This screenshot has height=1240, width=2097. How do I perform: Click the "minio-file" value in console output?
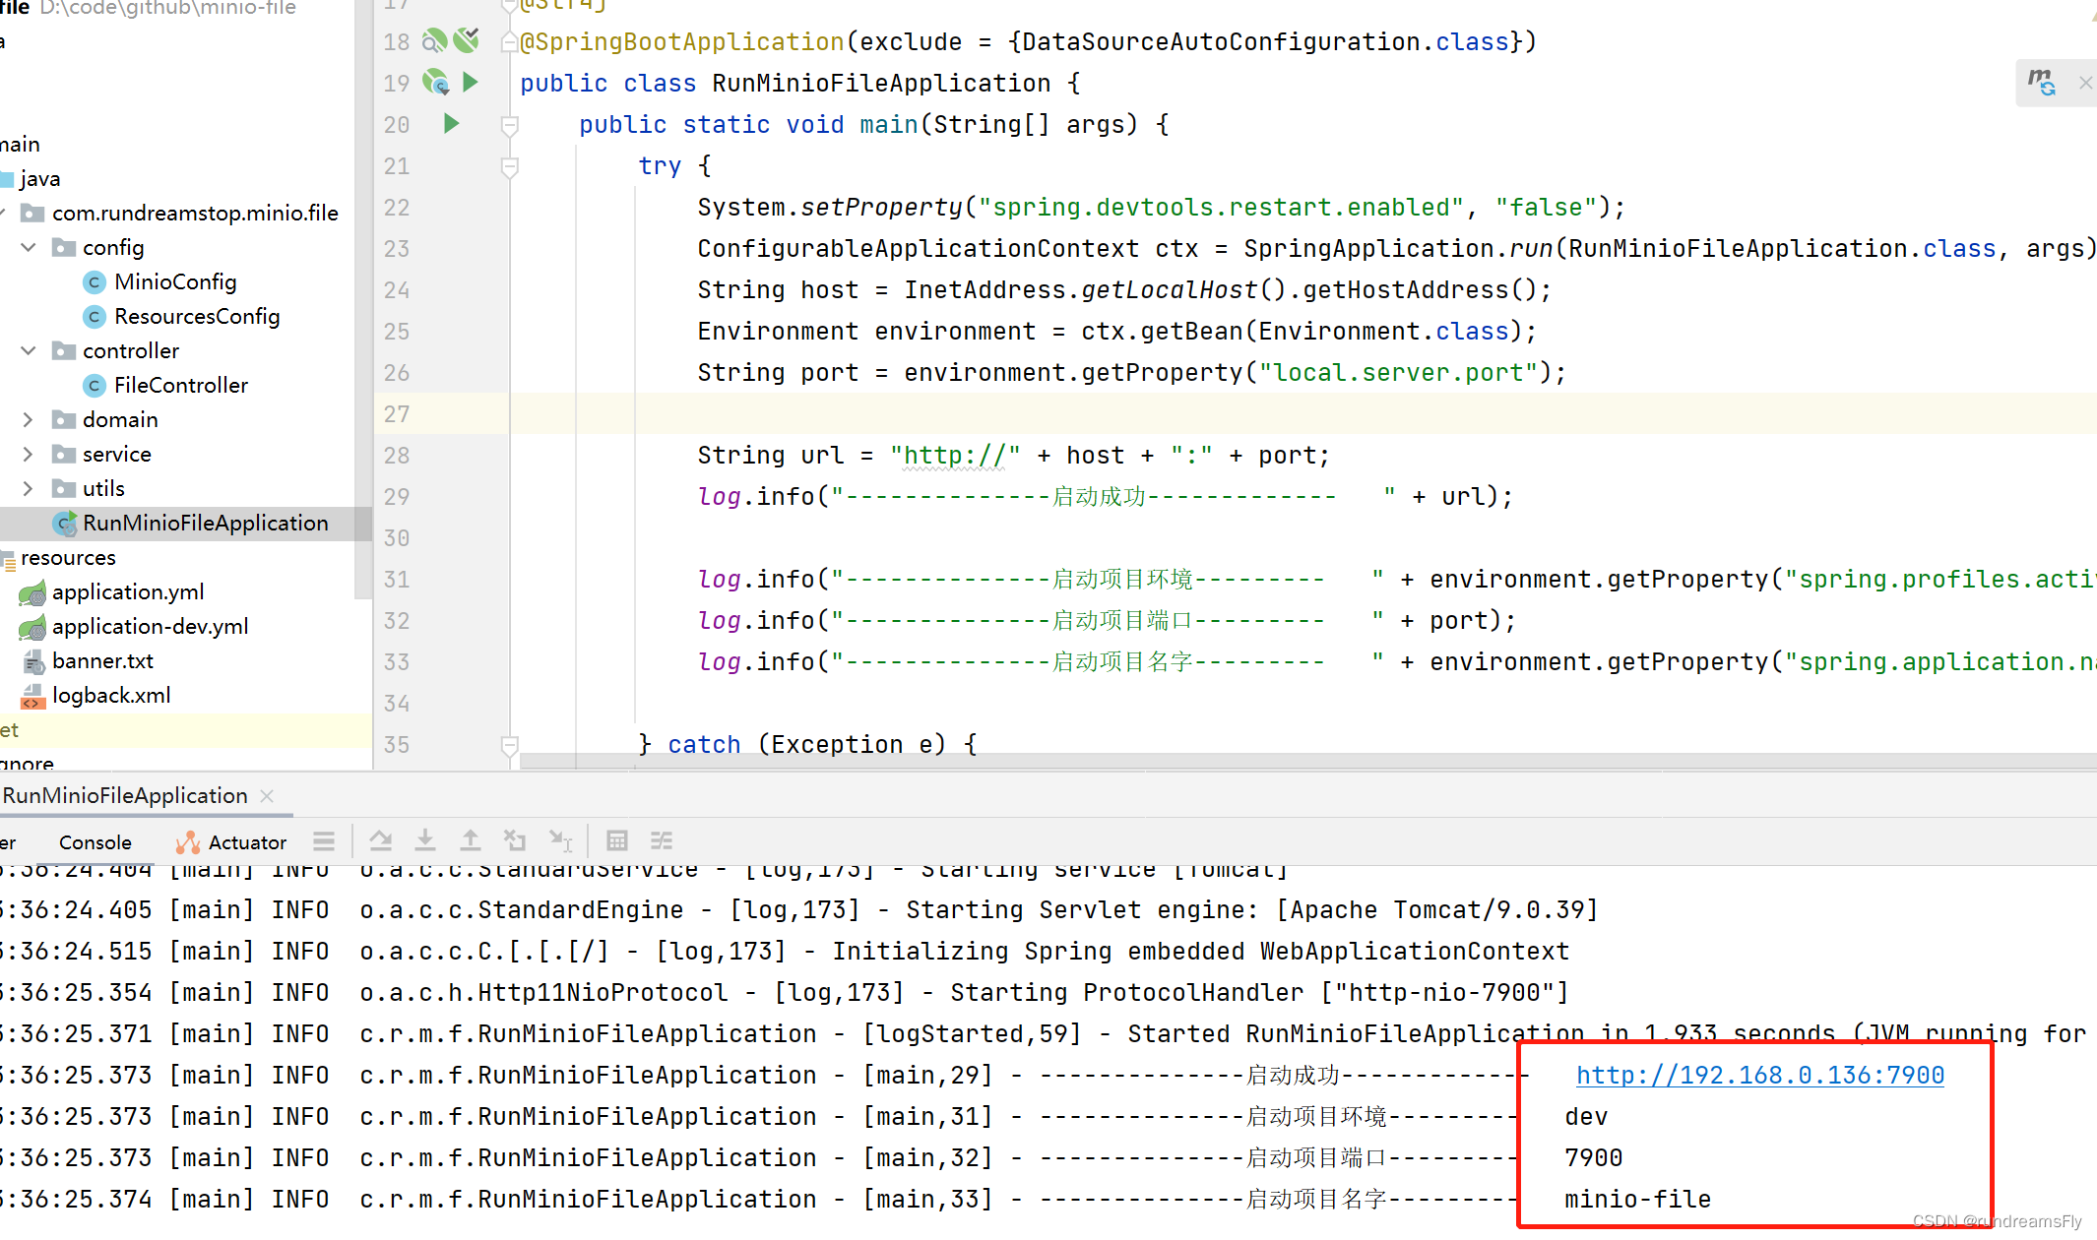tap(1637, 1199)
